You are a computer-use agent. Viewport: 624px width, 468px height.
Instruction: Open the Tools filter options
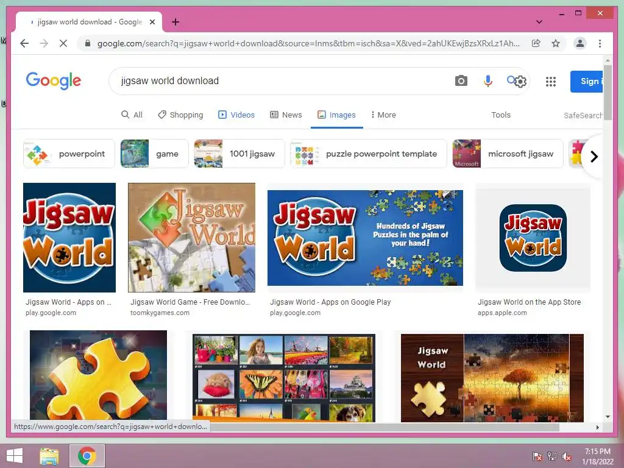click(x=501, y=115)
